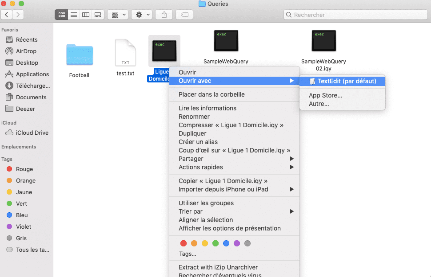Select the Ligue 1 Domicile file icon
This screenshot has width=431, height=277.
(x=164, y=51)
